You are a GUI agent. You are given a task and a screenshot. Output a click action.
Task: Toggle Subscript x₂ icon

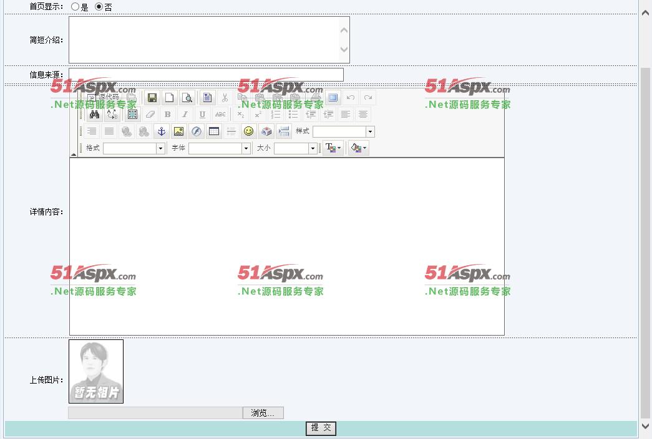[x=240, y=115]
